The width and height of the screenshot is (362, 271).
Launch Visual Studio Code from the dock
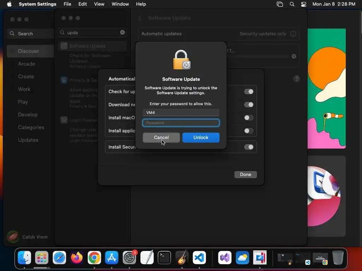point(199,258)
